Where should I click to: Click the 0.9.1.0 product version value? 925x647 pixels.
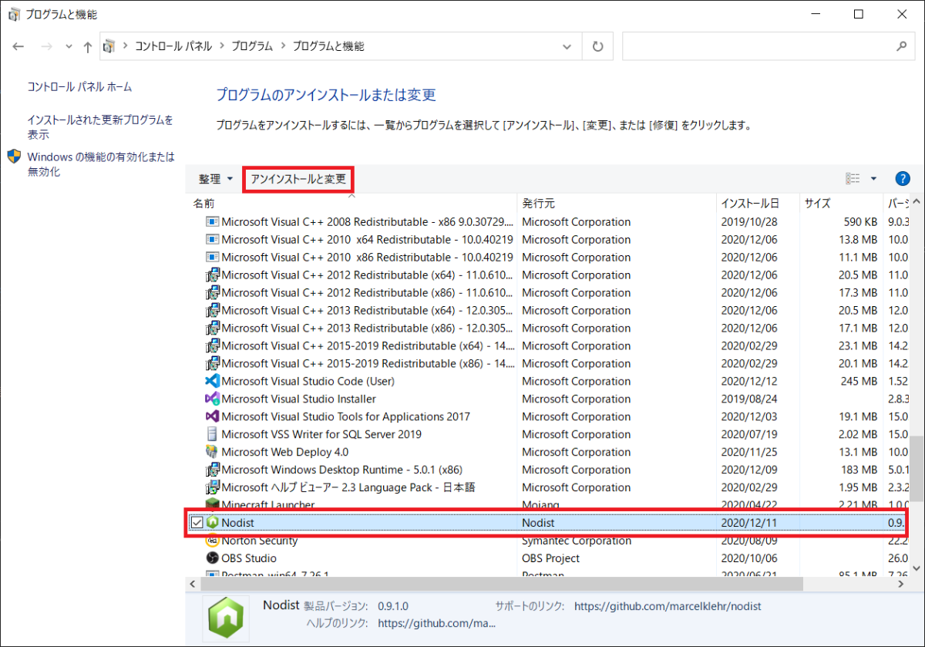pos(393,606)
